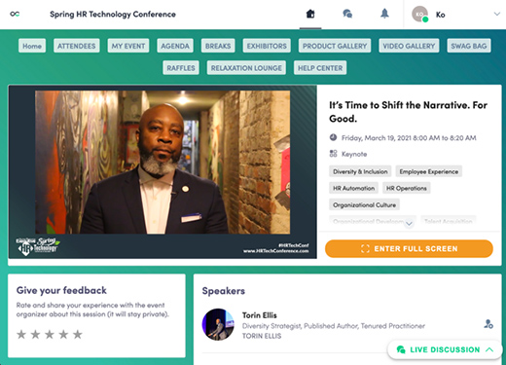Open the HELP CENTER page
The image size is (506, 365).
coord(320,68)
